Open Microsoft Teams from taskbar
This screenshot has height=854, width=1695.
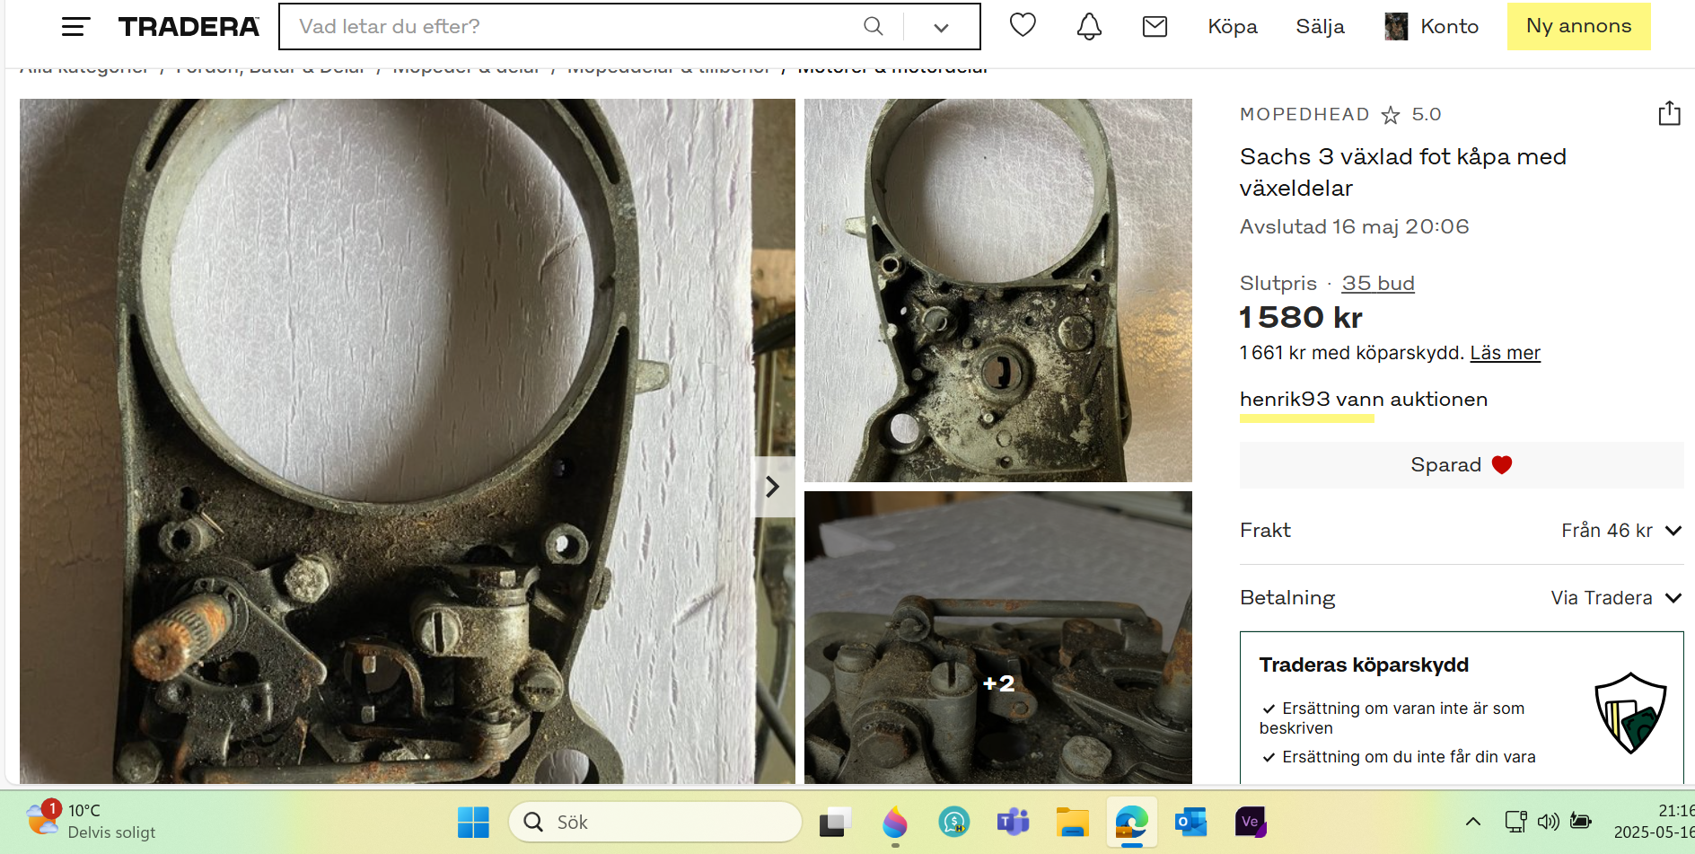pos(1013,822)
